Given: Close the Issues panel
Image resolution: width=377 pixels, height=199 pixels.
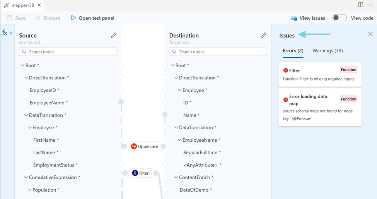Looking at the screenshot, I should click(x=370, y=34).
